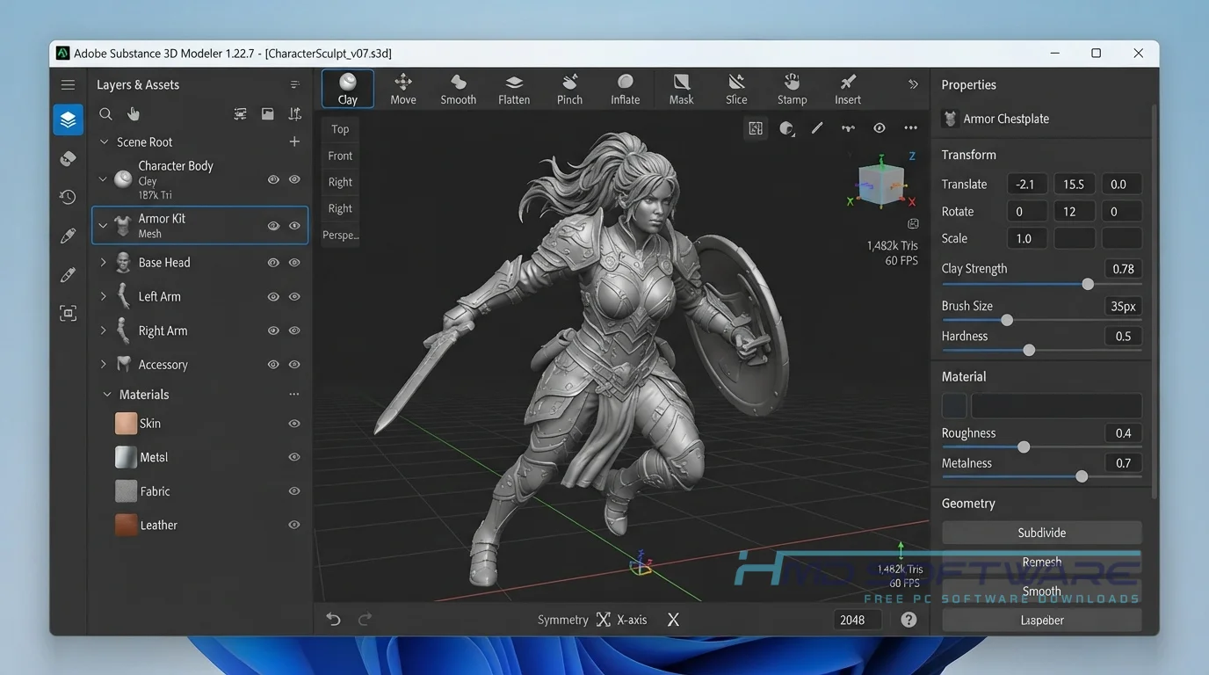Image resolution: width=1209 pixels, height=675 pixels.
Task: Click the hand icon in Layers panel
Action: click(x=134, y=113)
